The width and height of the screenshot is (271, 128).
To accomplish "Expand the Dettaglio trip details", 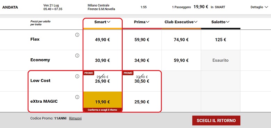I will point(259,7).
